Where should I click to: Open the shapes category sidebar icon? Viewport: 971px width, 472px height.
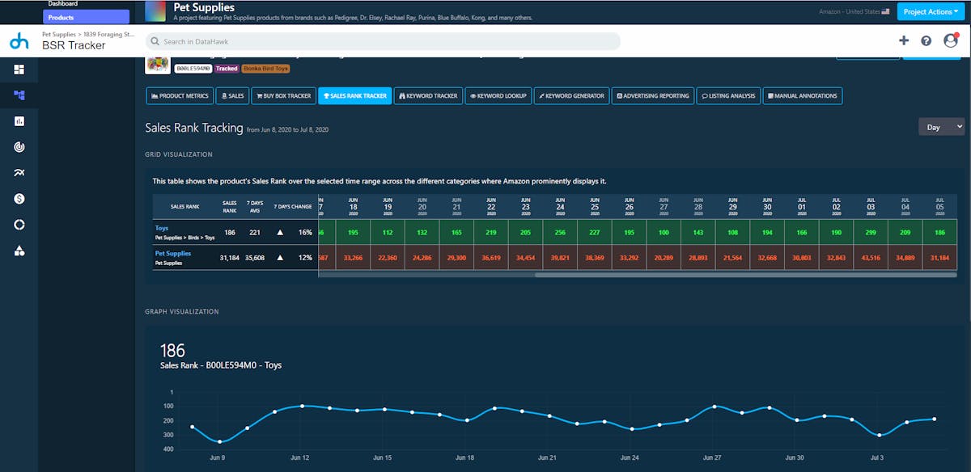(19, 251)
